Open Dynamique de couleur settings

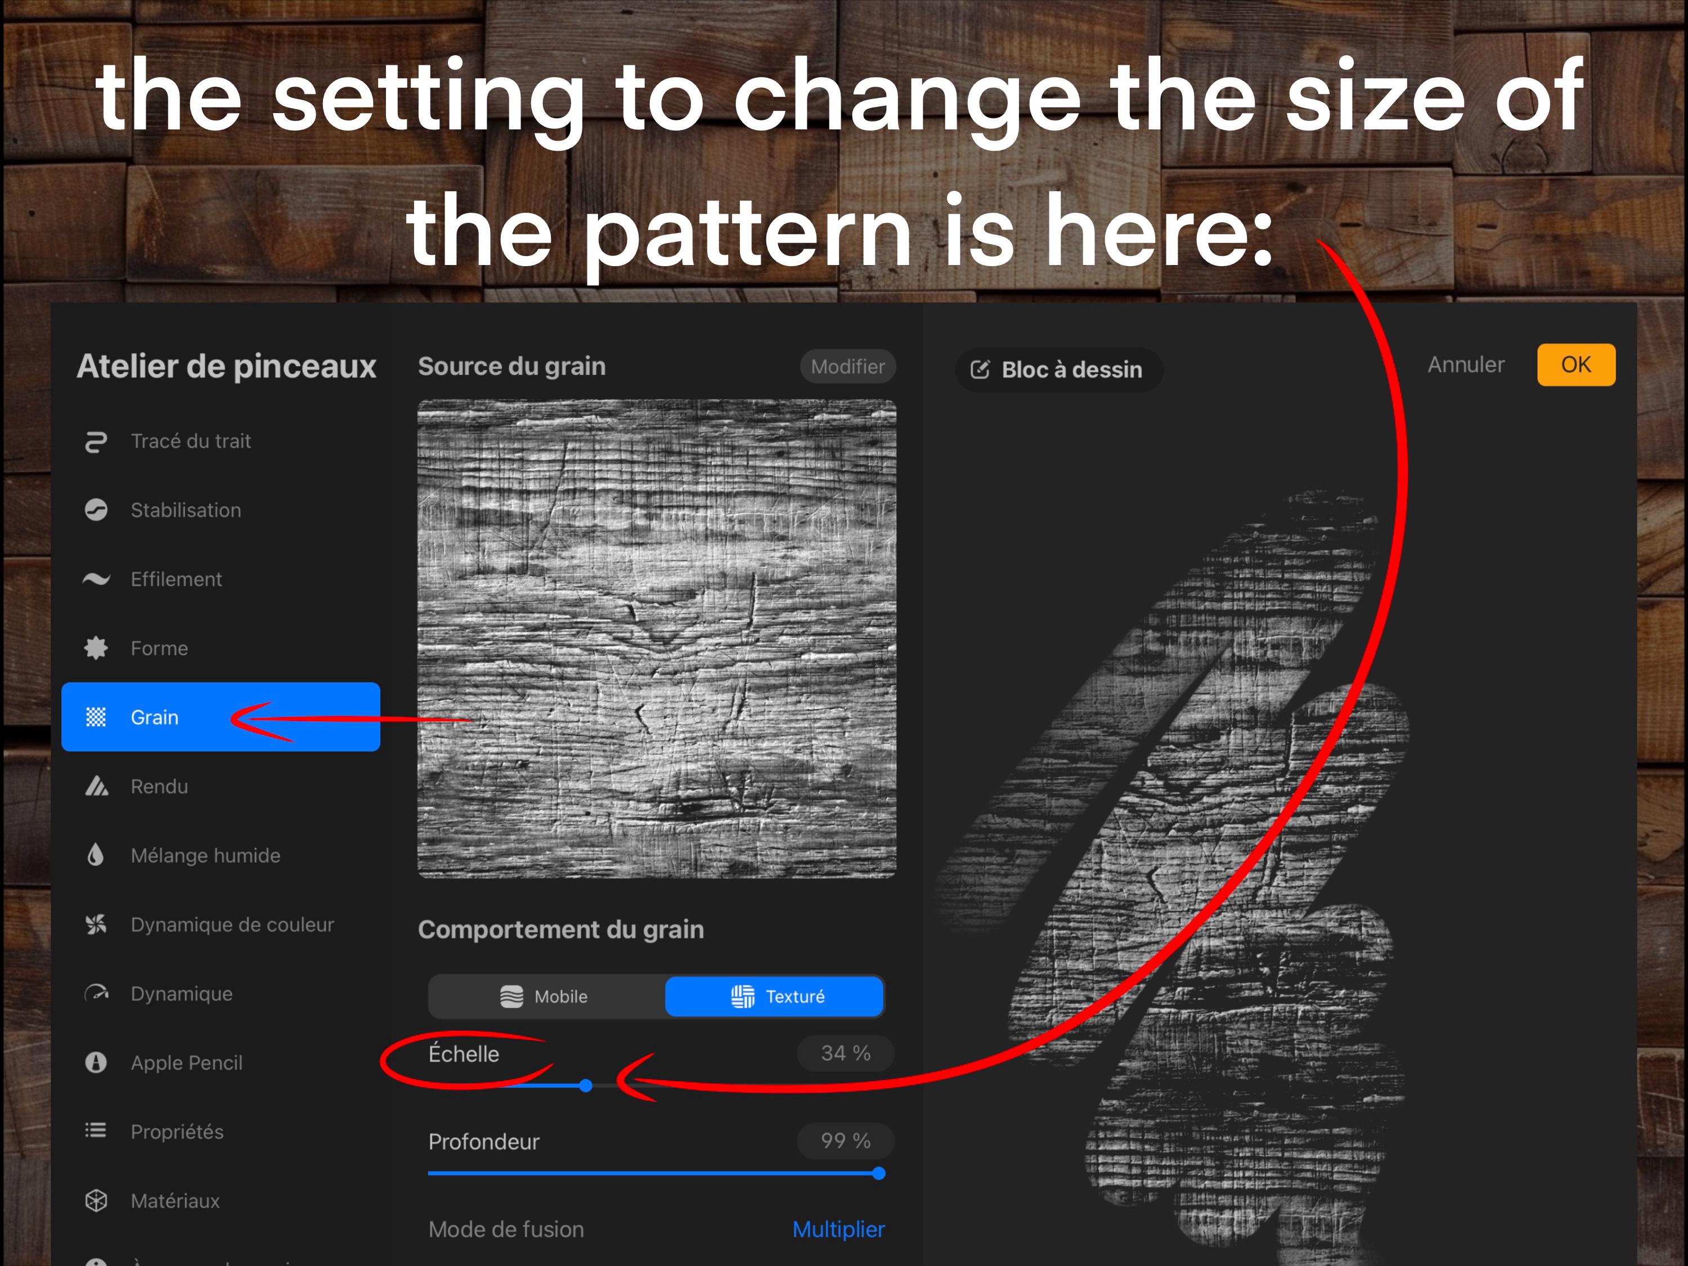tap(221, 925)
